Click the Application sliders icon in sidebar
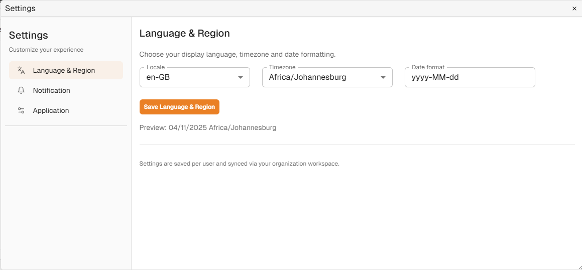 point(21,110)
